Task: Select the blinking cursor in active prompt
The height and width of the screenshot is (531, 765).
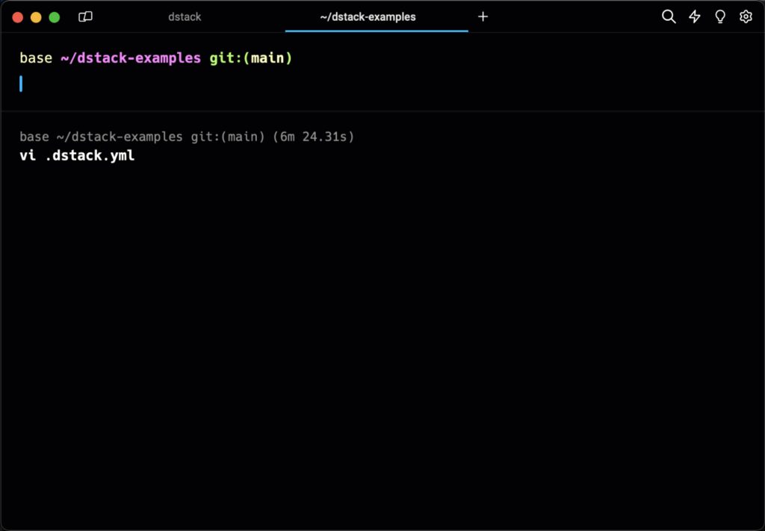Action: [22, 84]
